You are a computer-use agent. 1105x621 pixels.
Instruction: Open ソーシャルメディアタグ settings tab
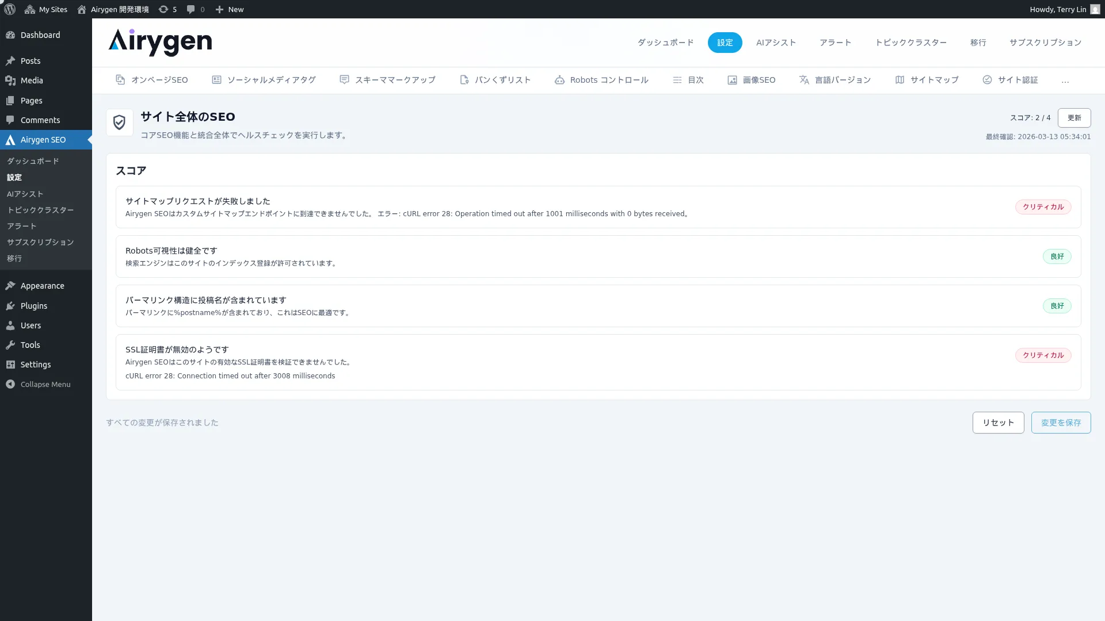264,80
